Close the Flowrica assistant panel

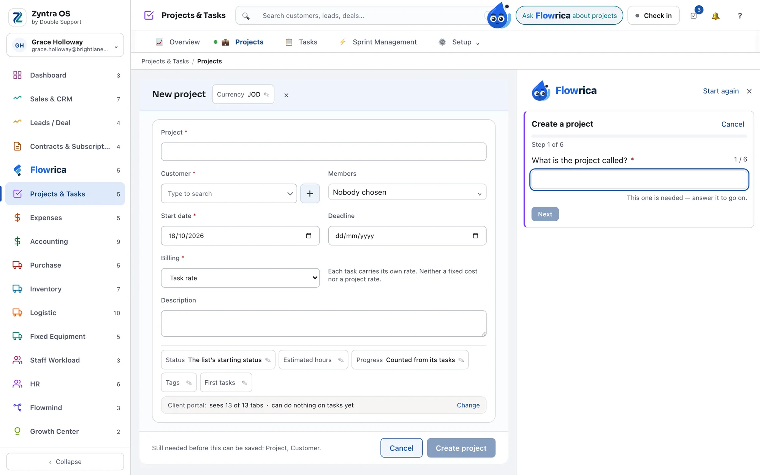pos(749,91)
